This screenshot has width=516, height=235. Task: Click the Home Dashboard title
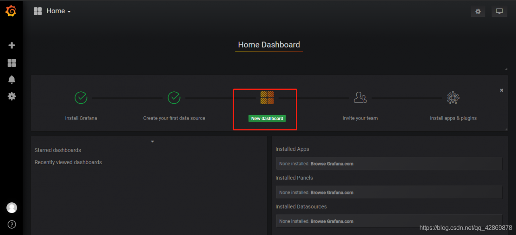[x=269, y=45]
